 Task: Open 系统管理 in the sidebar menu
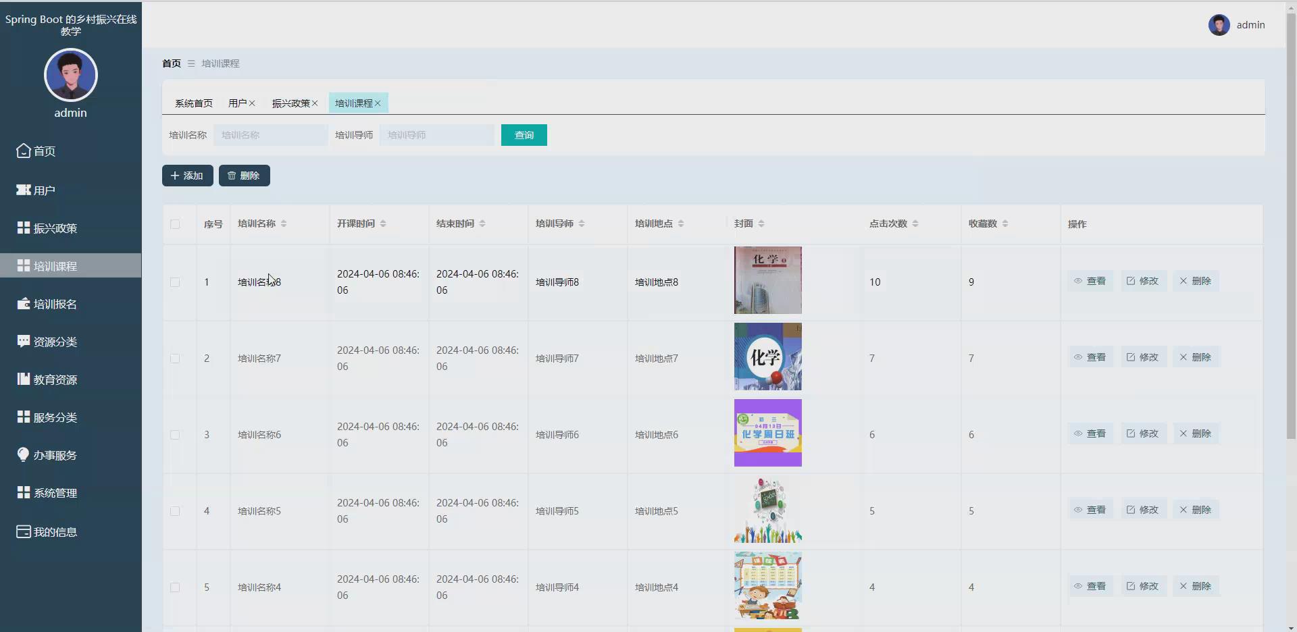(55, 493)
